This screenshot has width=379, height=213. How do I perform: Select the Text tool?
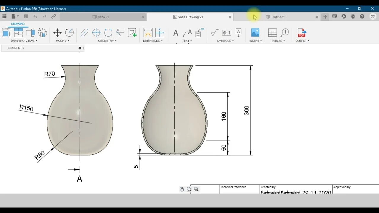pos(176,33)
